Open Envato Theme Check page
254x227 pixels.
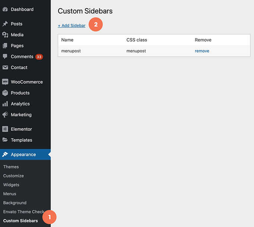pyautogui.click(x=23, y=212)
